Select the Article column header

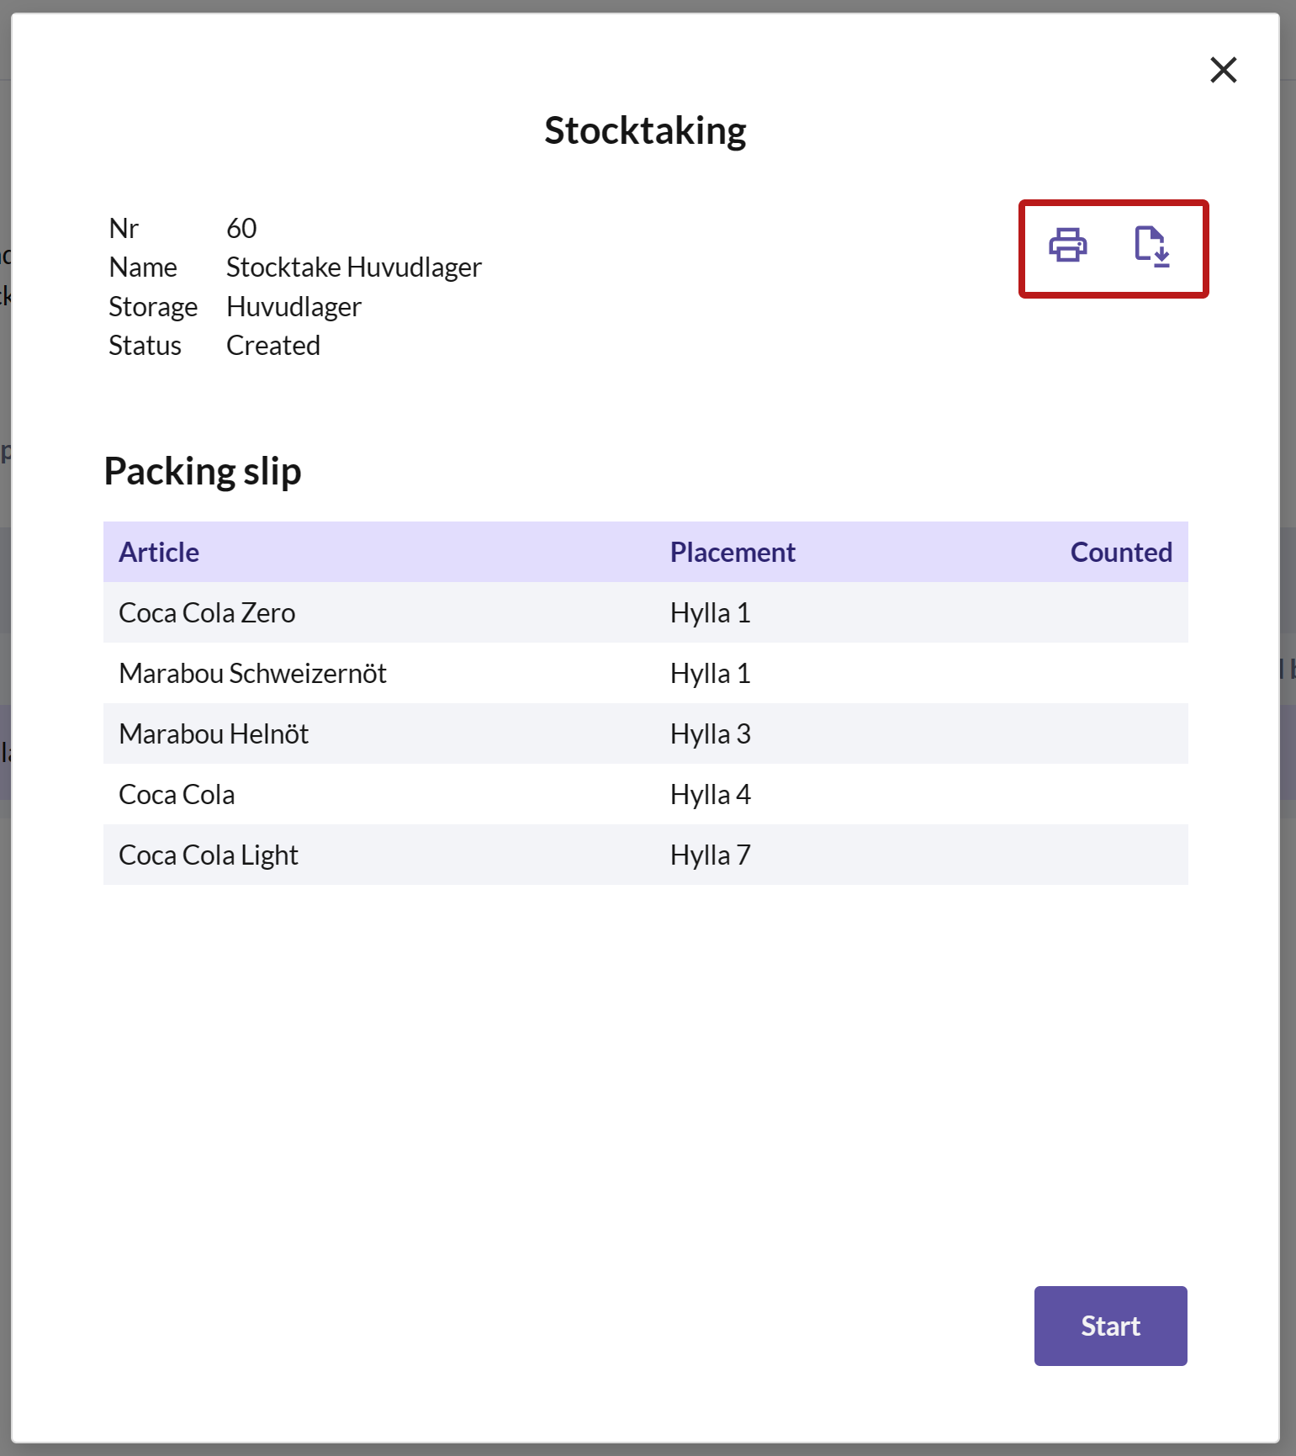pyautogui.click(x=159, y=552)
